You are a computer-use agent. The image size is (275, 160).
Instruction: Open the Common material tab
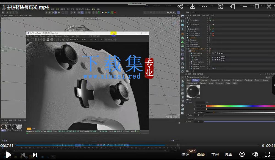(219, 83)
